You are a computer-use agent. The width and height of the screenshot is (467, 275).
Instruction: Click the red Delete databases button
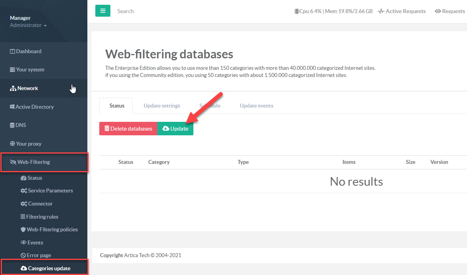pos(128,129)
